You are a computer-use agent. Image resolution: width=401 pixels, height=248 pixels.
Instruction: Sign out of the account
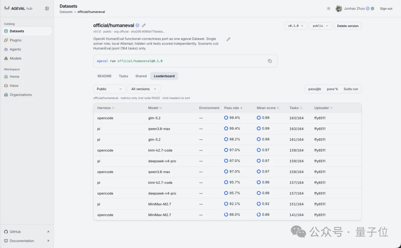coord(386,9)
